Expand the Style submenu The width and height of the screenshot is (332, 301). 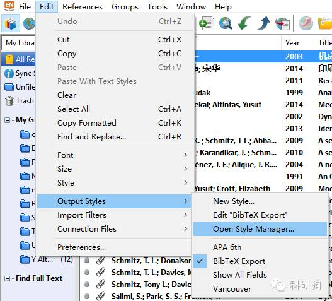pos(114,183)
